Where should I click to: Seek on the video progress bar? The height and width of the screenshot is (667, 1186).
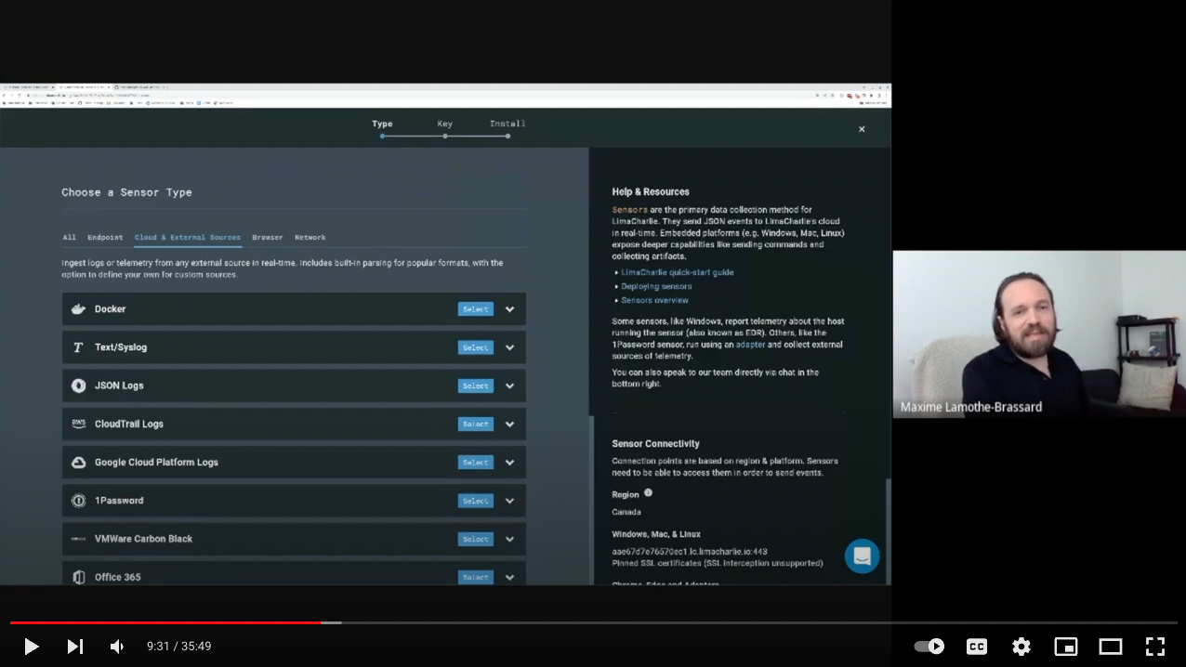[x=593, y=622]
